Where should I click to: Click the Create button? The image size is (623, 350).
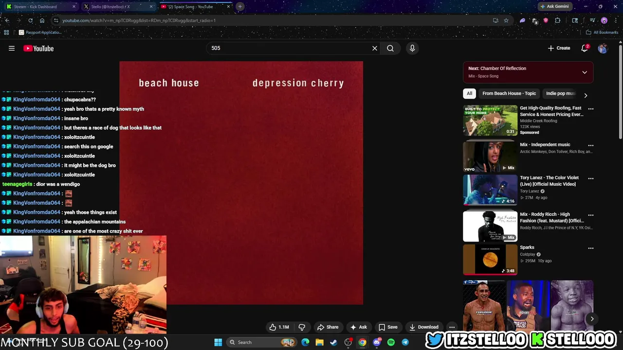pyautogui.click(x=559, y=48)
